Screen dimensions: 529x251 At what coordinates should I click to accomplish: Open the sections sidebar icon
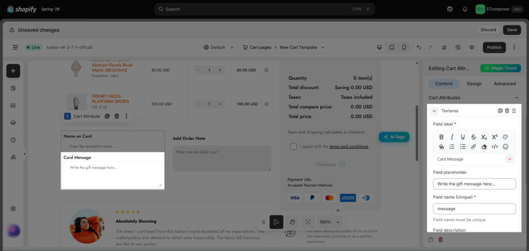coord(13,105)
